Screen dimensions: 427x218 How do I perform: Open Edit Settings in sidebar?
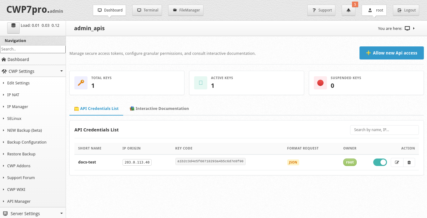tap(33, 83)
